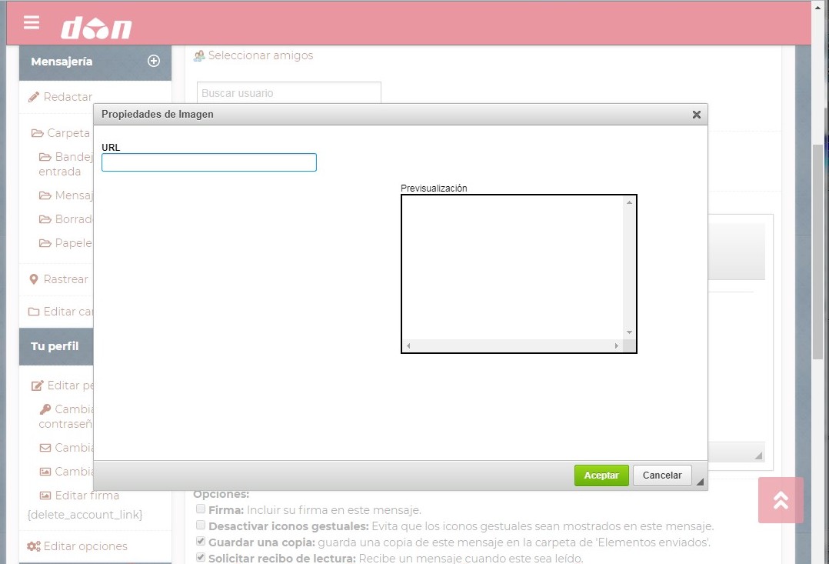Viewport: 829px width, 564px height.
Task: Click the Aceptar button
Action: (601, 476)
